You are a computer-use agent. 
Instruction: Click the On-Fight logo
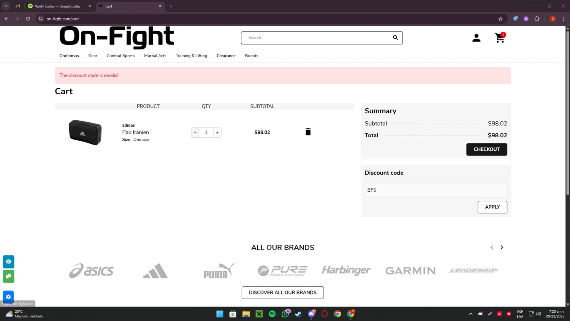[x=117, y=37]
